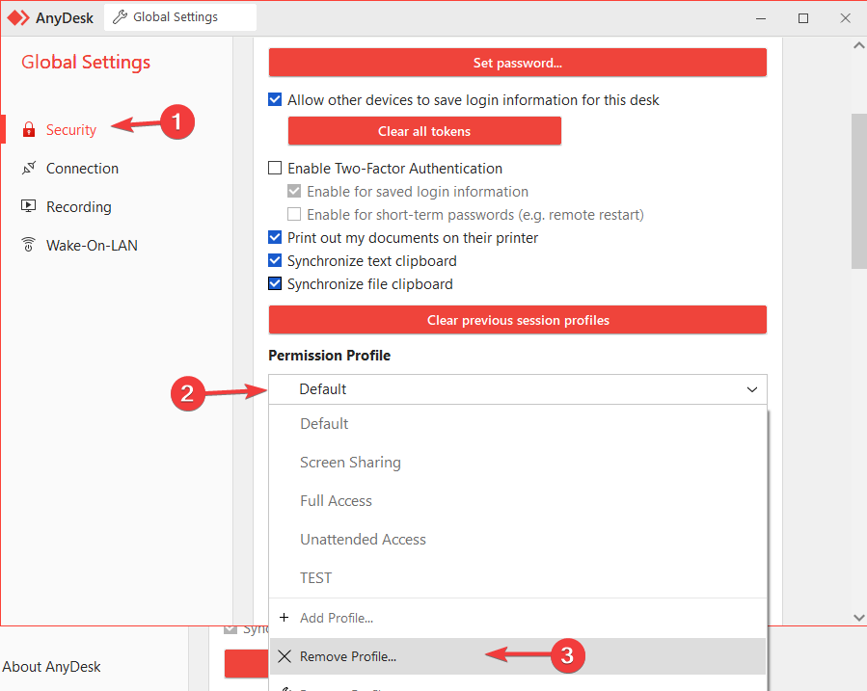The height and width of the screenshot is (691, 867).
Task: Click the scroll-down arrow on the scrollbar
Action: tap(857, 617)
